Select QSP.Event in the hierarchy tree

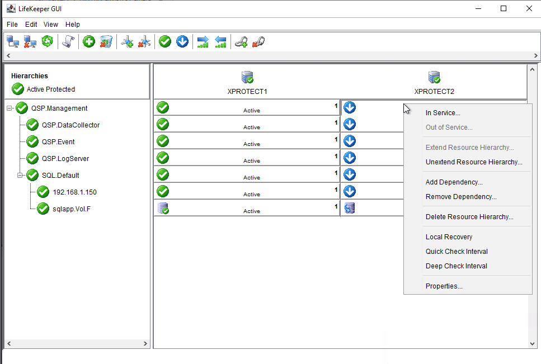click(58, 141)
